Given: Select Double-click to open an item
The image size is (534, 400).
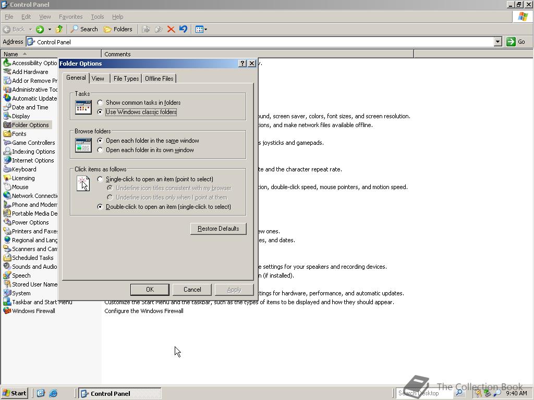Looking at the screenshot, I should pos(164,206).
